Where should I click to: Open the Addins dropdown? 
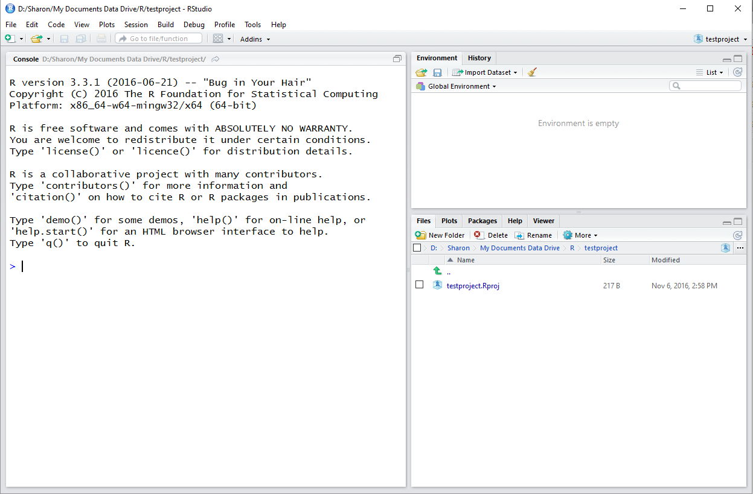[255, 39]
